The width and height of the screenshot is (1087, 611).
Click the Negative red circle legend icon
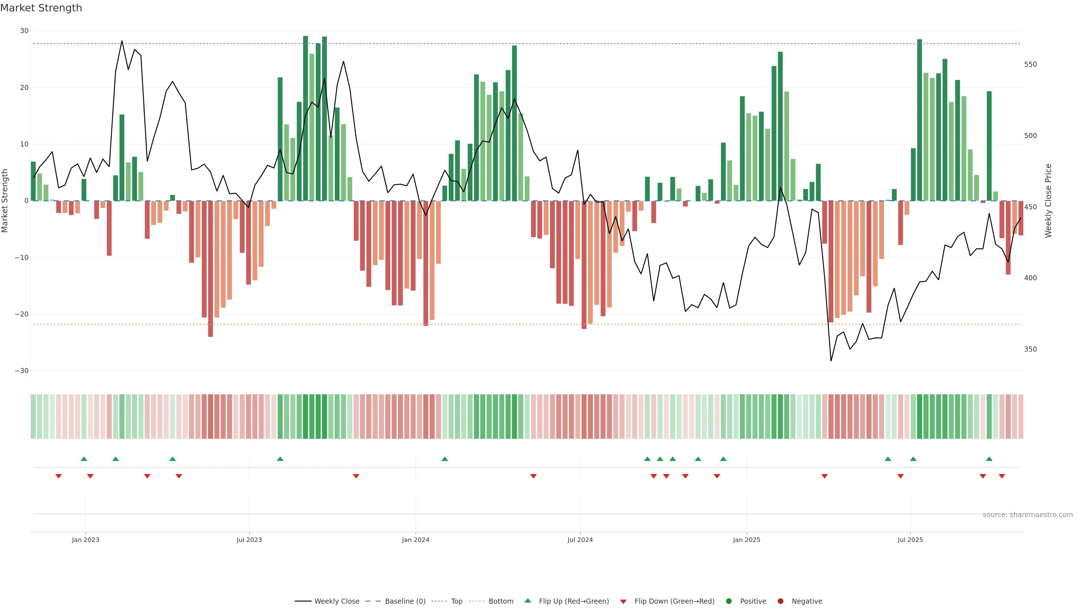click(780, 601)
